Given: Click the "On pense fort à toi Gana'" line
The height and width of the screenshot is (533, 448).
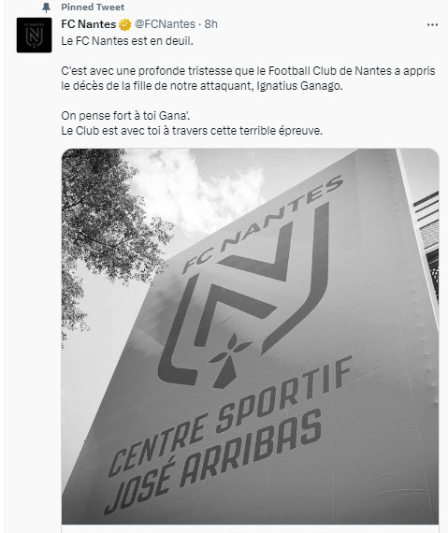Looking at the screenshot, I should 125,116.
